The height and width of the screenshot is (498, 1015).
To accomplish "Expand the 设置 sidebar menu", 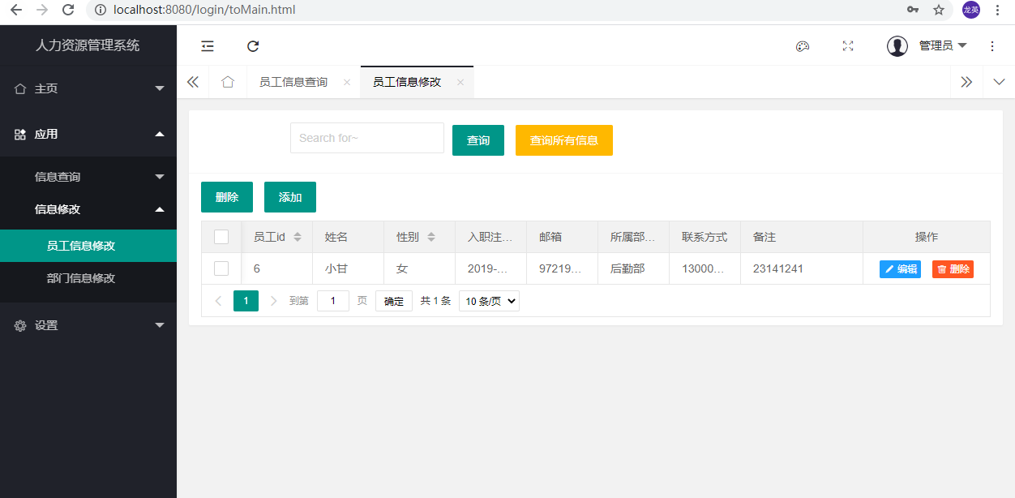I will [x=88, y=325].
